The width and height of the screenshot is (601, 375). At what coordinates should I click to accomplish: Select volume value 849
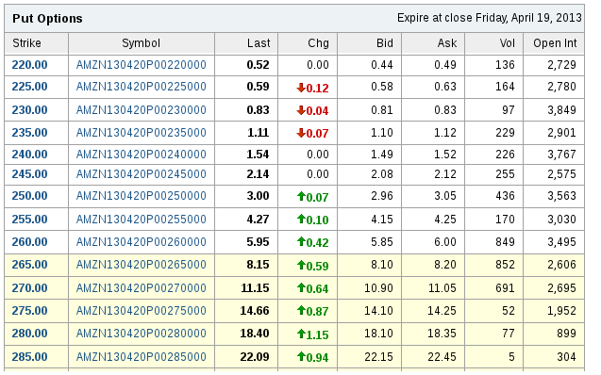point(505,242)
